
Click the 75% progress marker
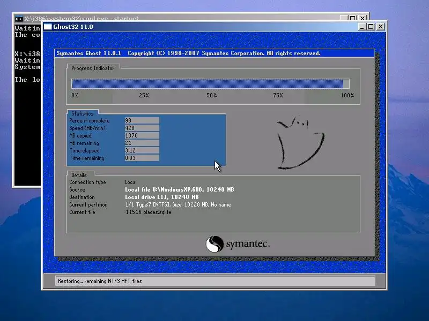pos(278,95)
